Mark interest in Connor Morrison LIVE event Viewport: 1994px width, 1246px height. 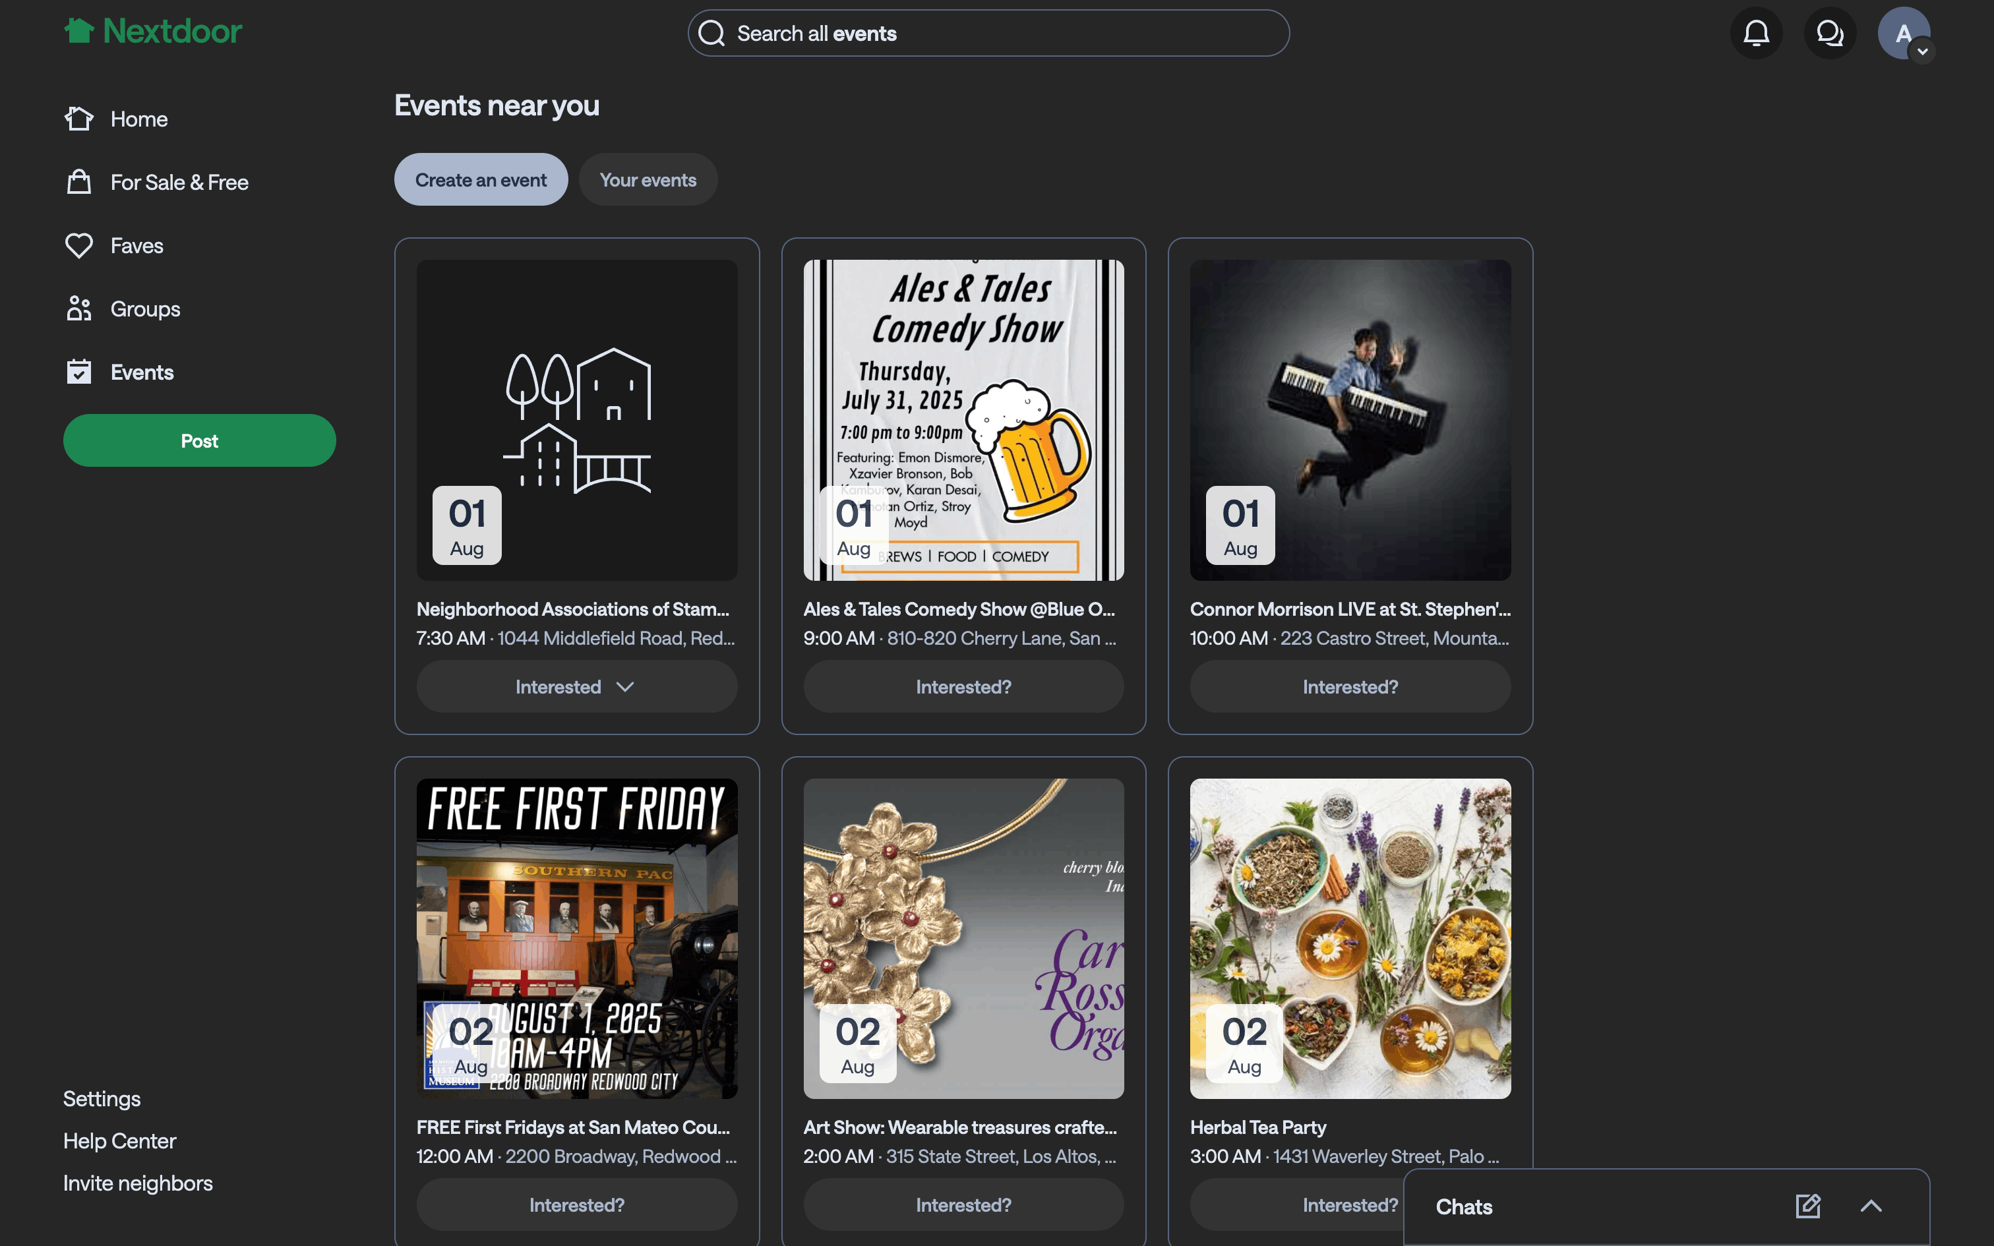(x=1350, y=686)
